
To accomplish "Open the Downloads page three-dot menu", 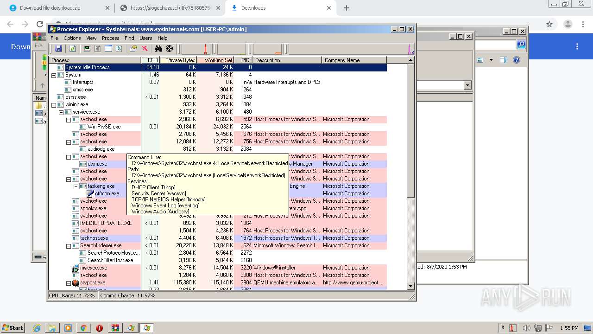I will (x=577, y=46).
